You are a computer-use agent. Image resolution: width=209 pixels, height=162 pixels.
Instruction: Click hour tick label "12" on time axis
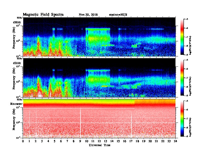click(x=99, y=141)
